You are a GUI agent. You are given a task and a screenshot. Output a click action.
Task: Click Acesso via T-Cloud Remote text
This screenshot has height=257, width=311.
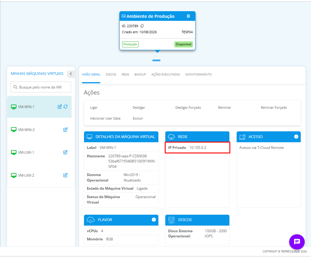click(x=261, y=148)
